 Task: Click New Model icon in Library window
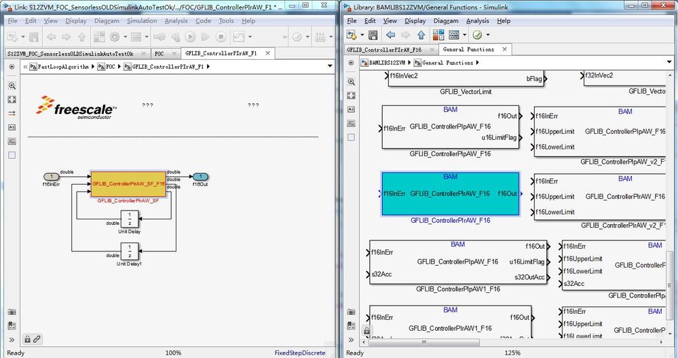click(x=351, y=35)
